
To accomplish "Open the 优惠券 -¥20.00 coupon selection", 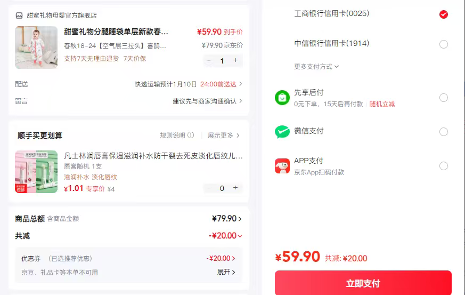I will click(221, 259).
